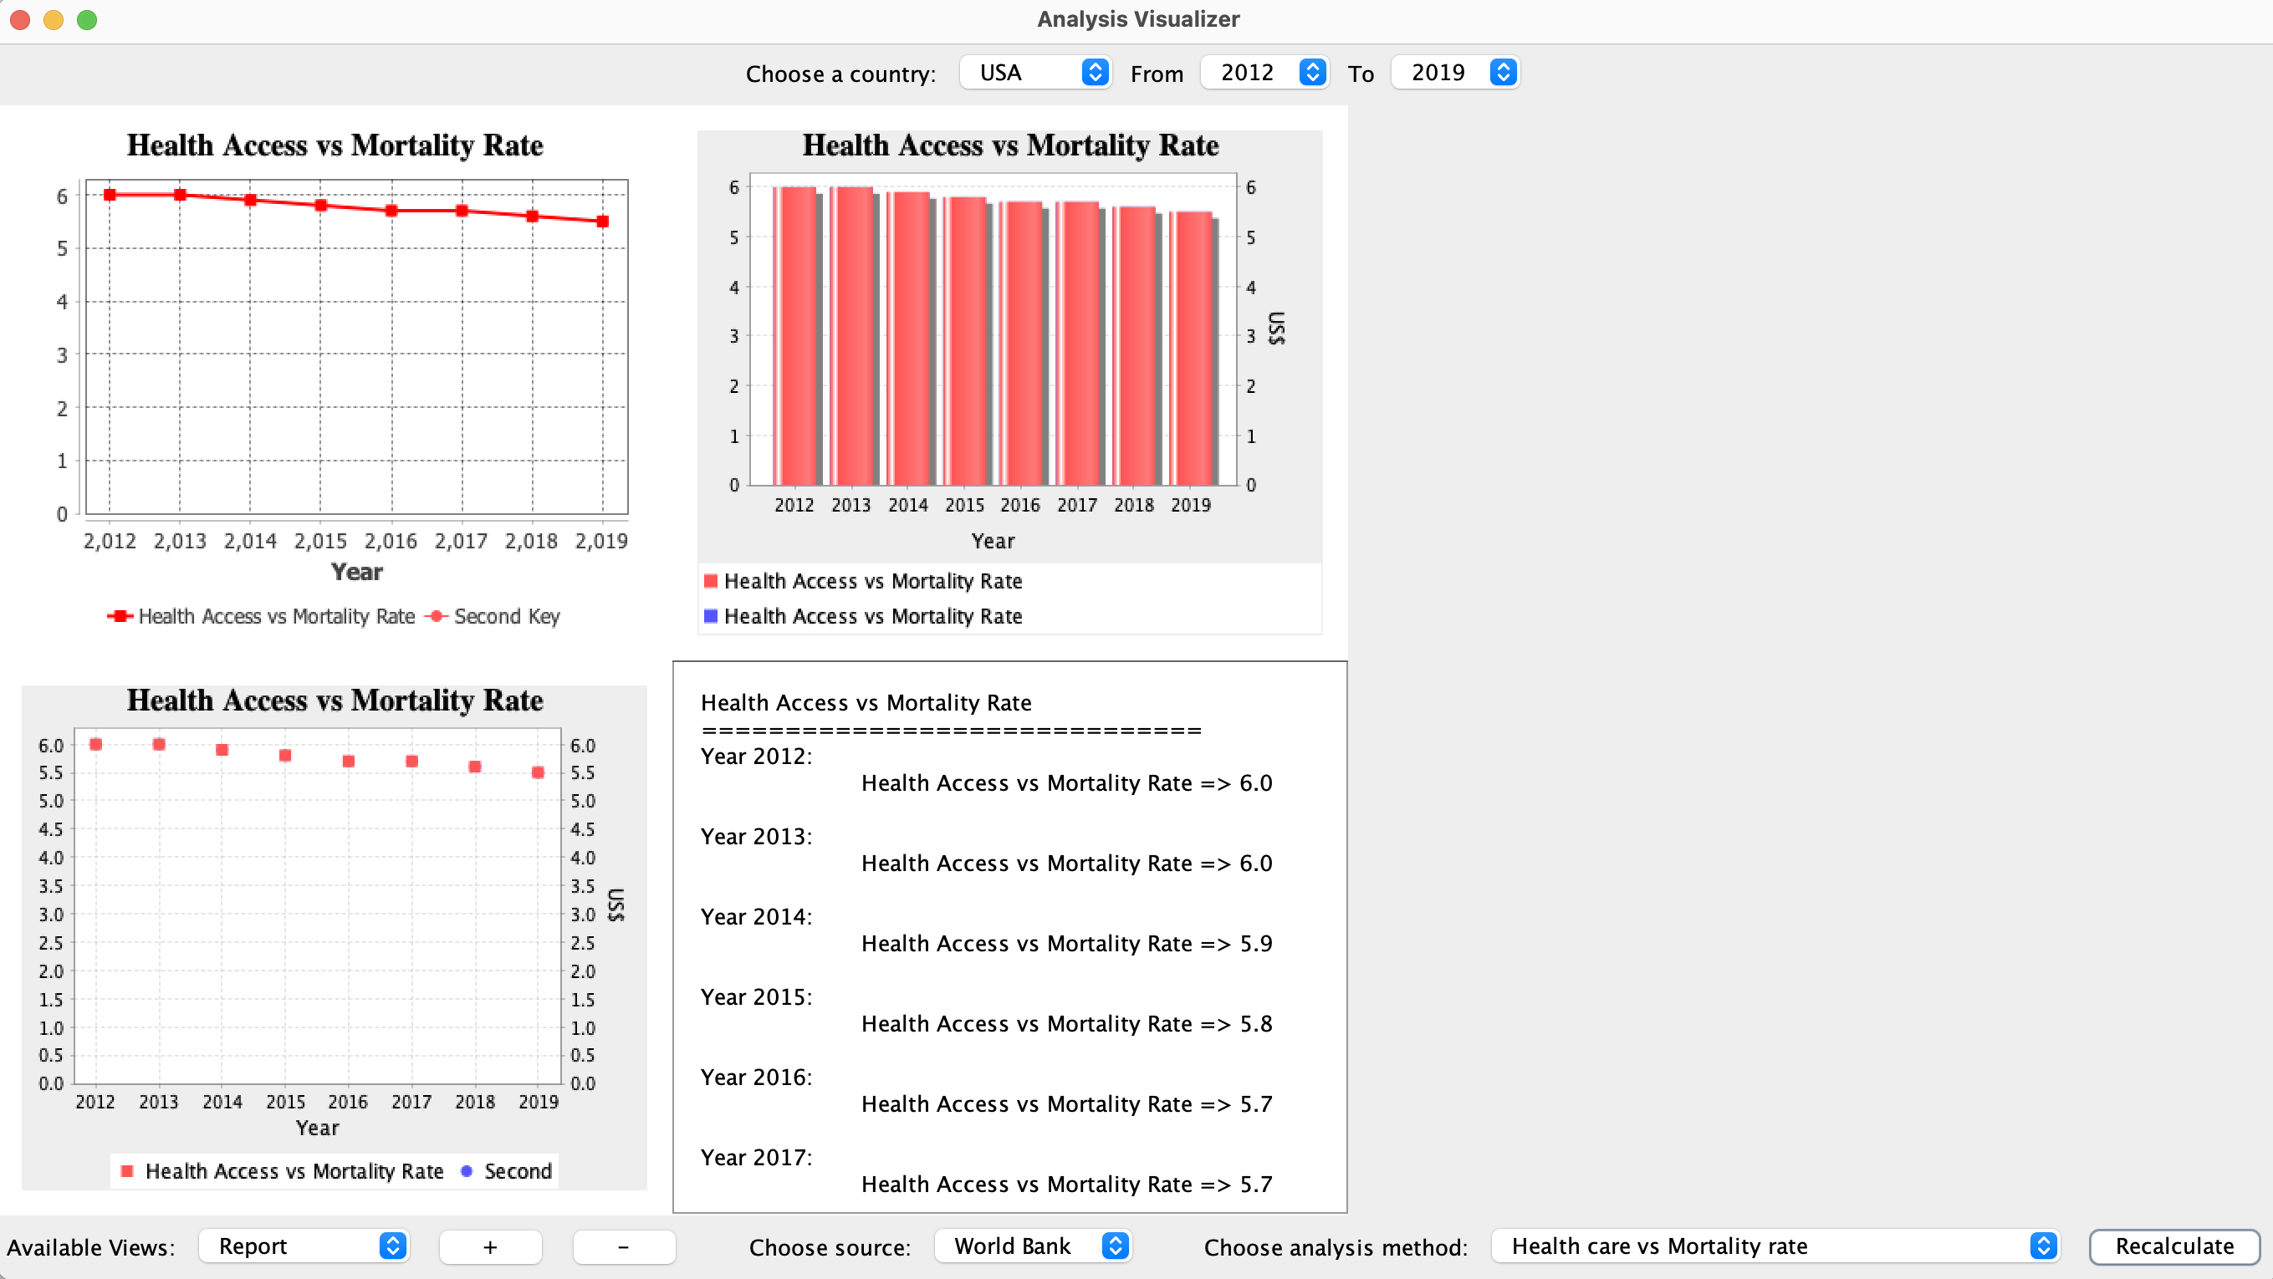Click the blue legend swatch in bar chart
The image size is (2273, 1279).
(x=710, y=616)
